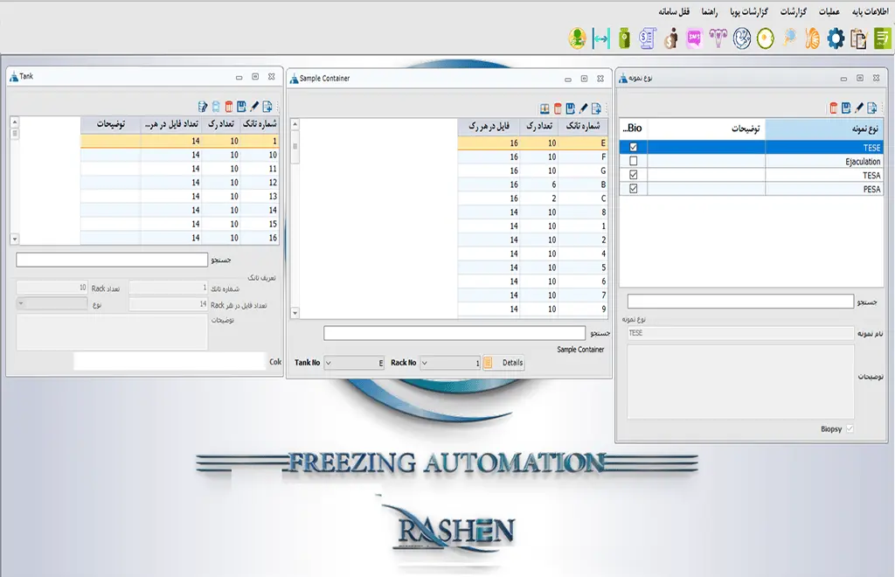Click the red delete icon in Tank window
The width and height of the screenshot is (895, 577).
[x=229, y=108]
